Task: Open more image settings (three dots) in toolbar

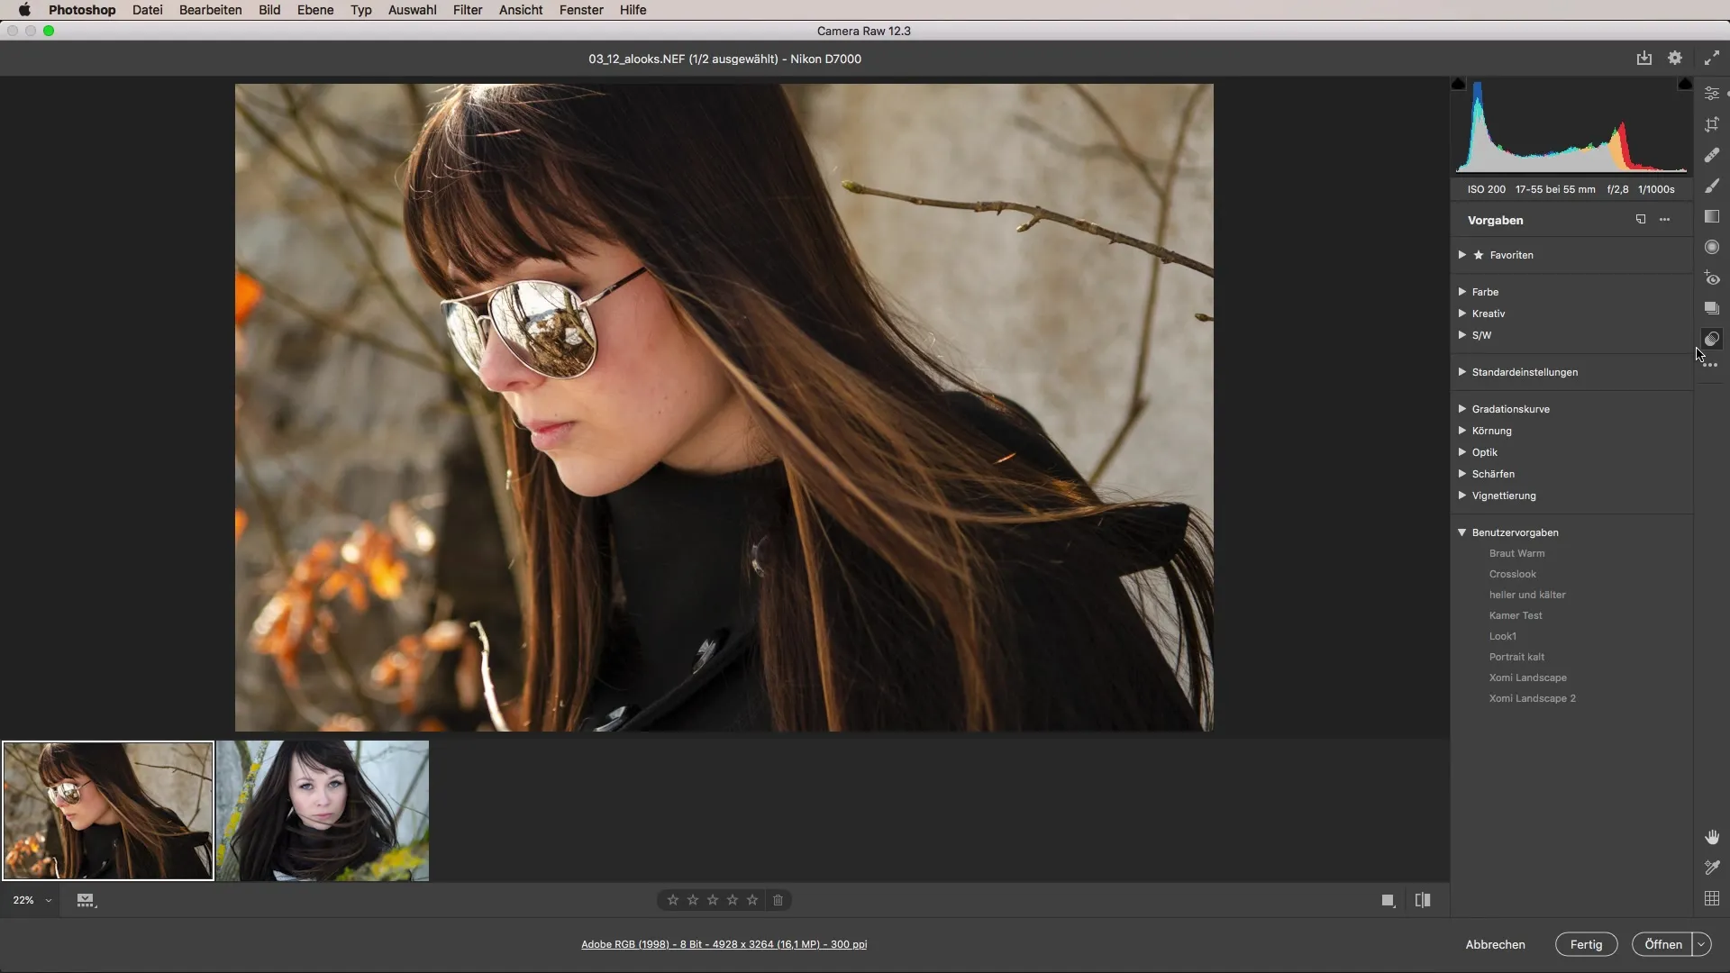Action: (x=1711, y=365)
